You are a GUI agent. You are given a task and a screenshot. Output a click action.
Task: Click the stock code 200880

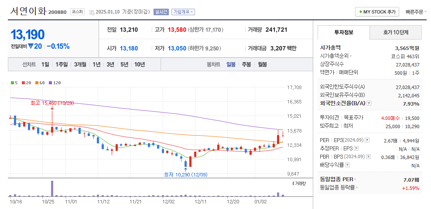coord(58,12)
